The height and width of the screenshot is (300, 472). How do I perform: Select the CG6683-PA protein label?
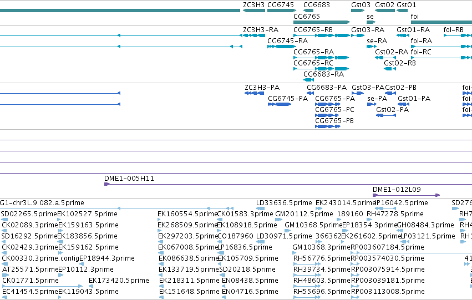(327, 88)
